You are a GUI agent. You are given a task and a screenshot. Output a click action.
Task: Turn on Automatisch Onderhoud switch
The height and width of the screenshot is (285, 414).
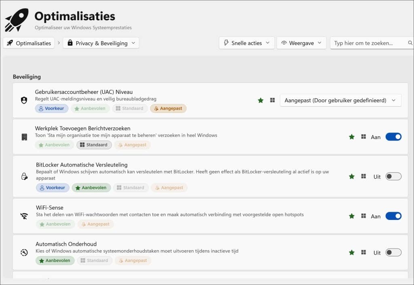click(393, 253)
